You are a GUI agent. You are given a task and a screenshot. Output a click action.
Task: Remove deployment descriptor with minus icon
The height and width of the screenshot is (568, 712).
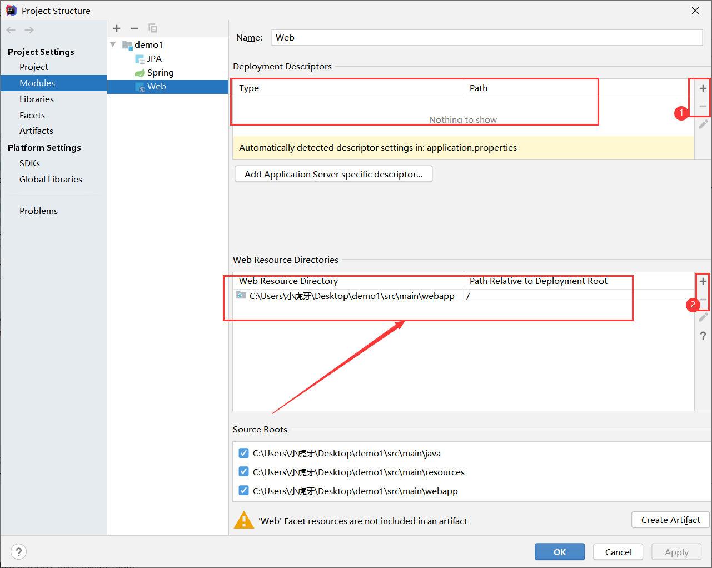click(x=703, y=106)
